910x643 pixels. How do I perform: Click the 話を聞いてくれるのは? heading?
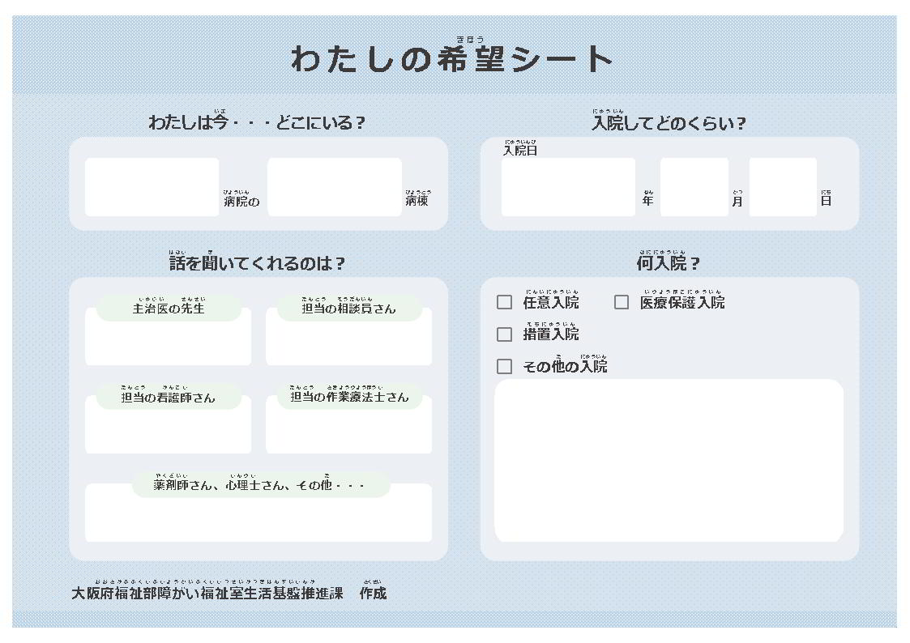point(258,263)
